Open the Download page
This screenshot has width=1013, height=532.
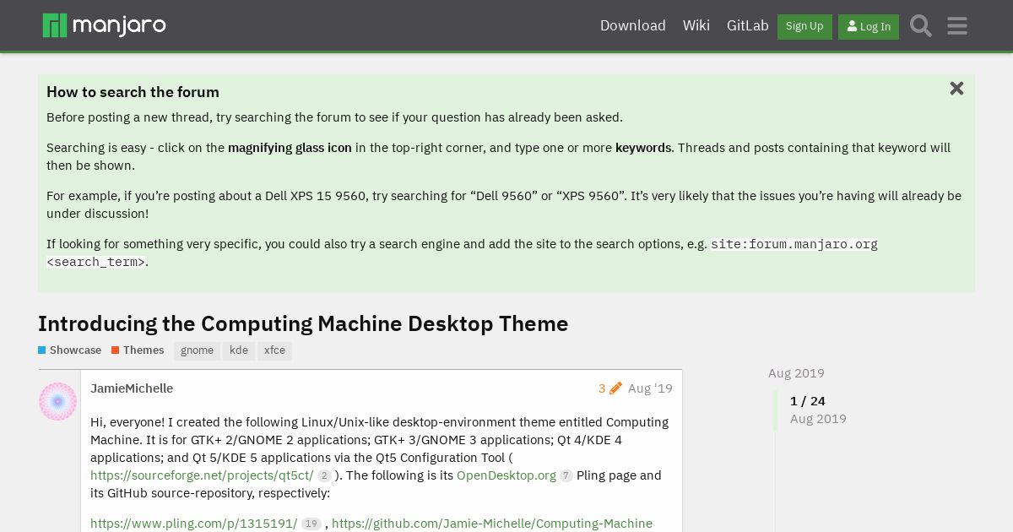click(x=633, y=25)
